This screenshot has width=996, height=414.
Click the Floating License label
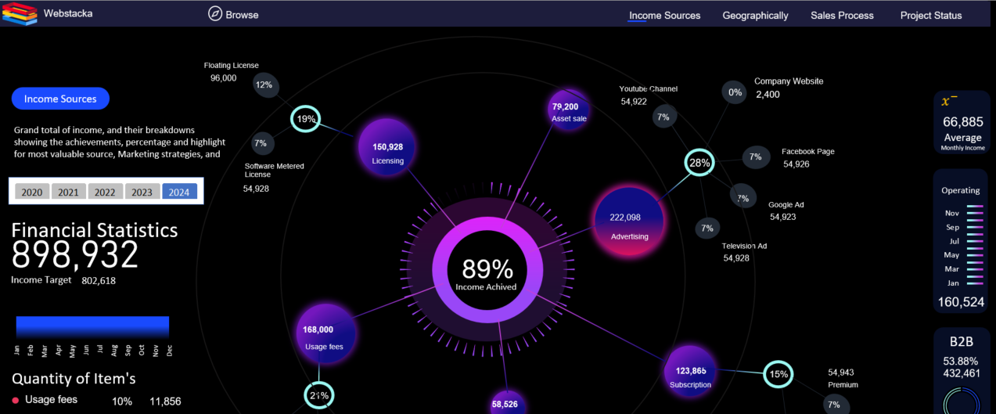231,66
